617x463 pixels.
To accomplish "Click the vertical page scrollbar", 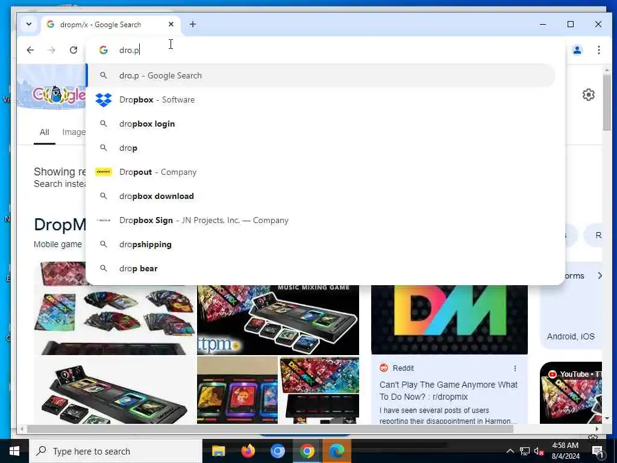I will [606, 103].
